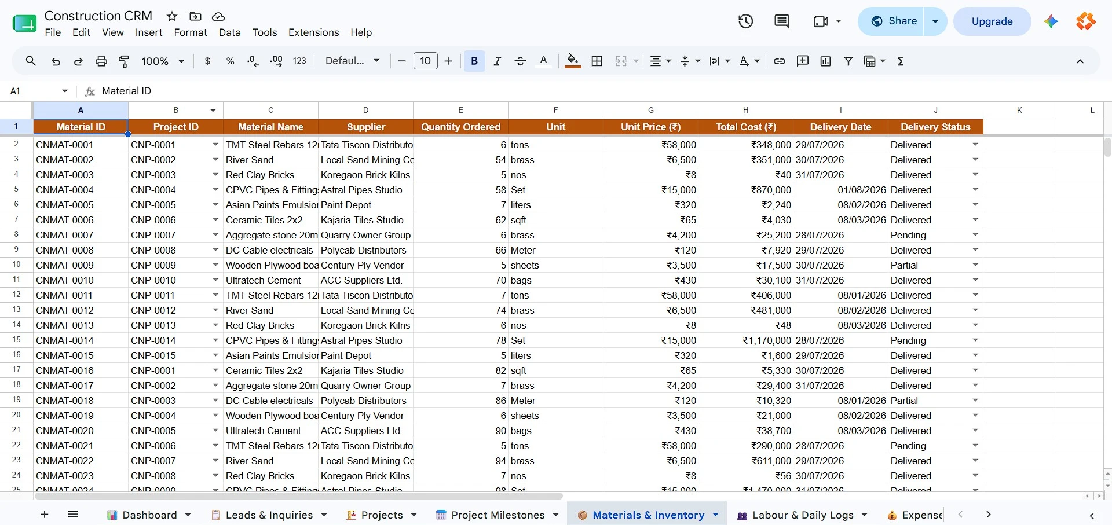Toggle Italic formatting button

coord(497,61)
